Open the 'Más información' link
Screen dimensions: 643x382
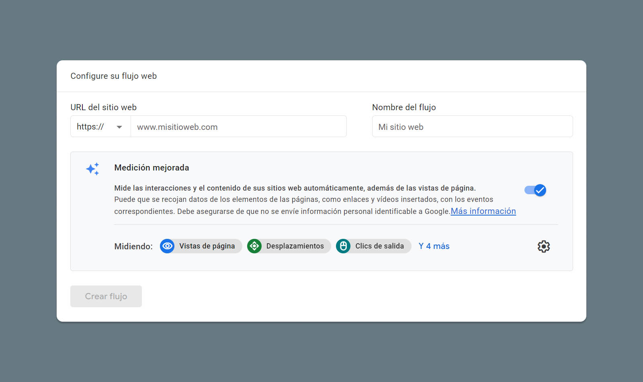click(x=483, y=211)
